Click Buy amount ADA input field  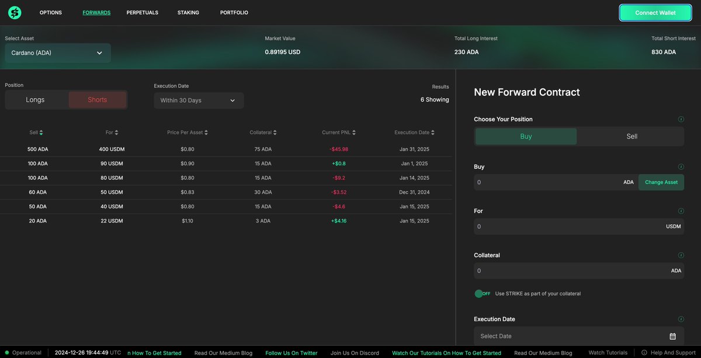pyautogui.click(x=556, y=182)
